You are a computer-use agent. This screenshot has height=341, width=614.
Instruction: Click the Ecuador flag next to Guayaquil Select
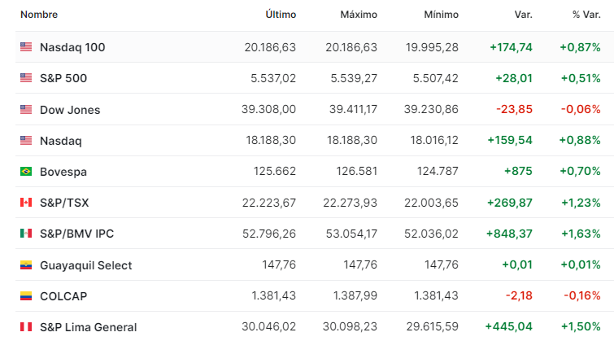coord(26,265)
